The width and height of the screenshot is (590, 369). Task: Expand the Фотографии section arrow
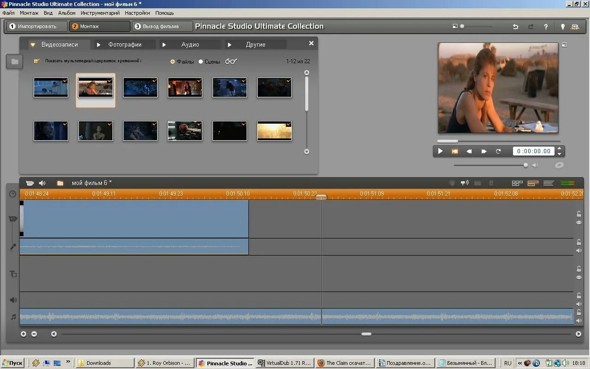click(99, 45)
